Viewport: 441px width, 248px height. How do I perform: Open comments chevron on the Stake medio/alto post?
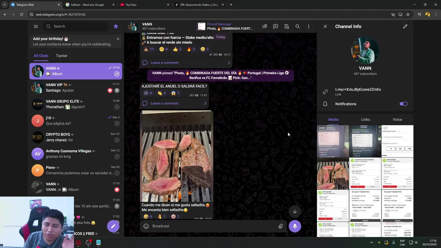click(x=229, y=63)
